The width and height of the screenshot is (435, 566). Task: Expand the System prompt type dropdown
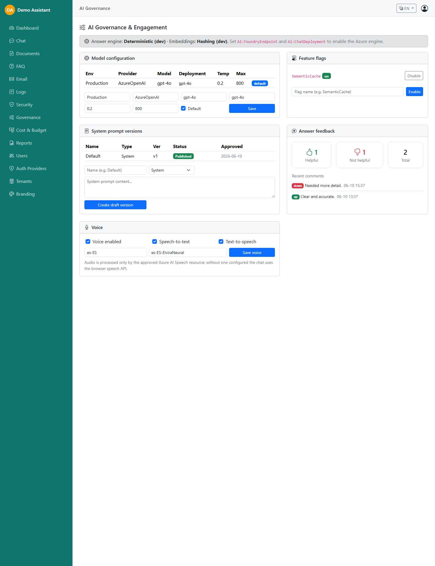point(172,170)
